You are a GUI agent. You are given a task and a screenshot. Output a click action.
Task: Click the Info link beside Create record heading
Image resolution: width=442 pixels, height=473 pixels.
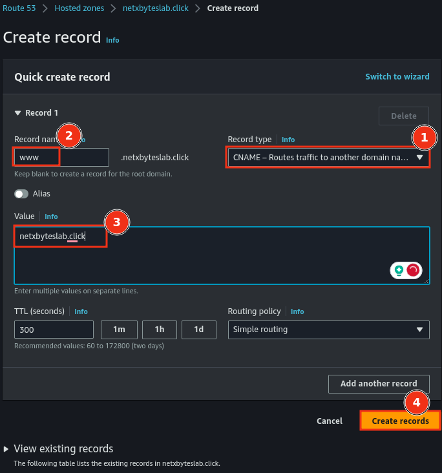[112, 40]
